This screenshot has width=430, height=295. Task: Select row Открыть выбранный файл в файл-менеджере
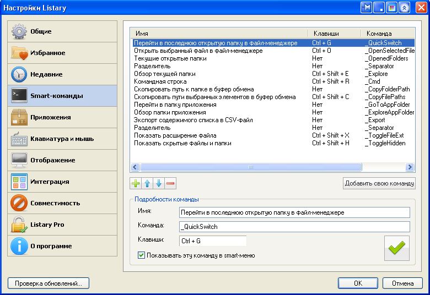coord(273,51)
